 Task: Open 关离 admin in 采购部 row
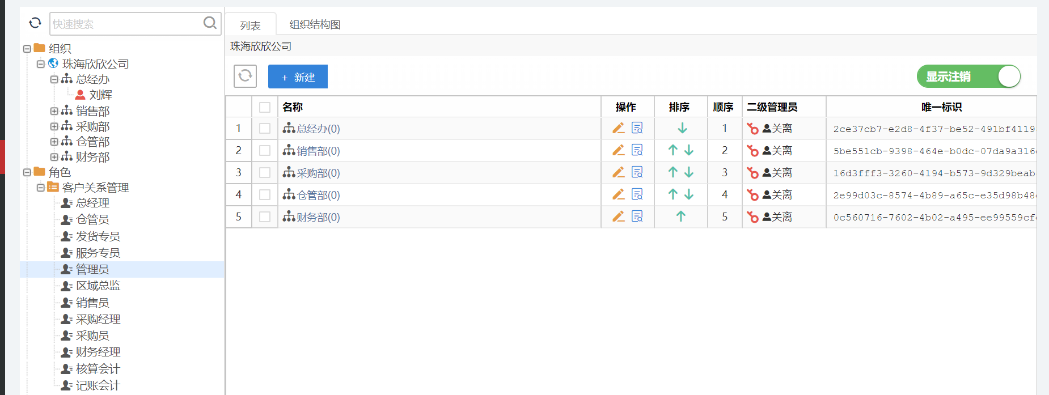click(x=777, y=173)
